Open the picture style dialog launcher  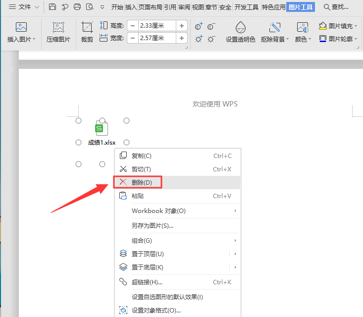click(x=358, y=48)
